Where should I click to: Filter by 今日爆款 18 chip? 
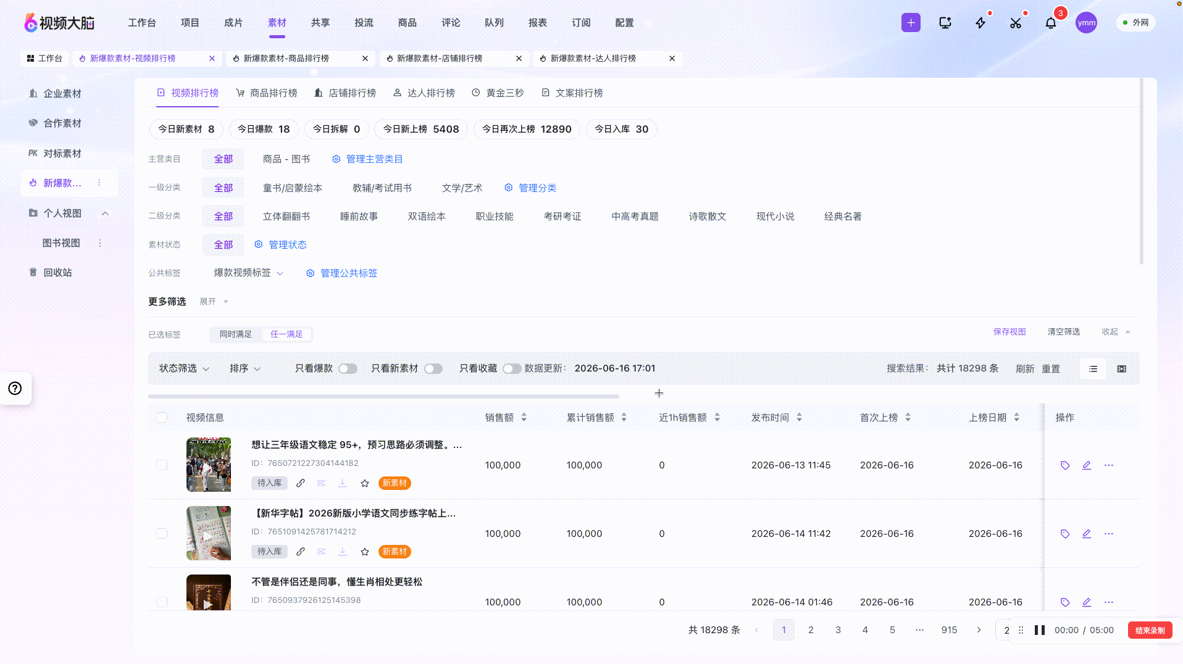[264, 129]
